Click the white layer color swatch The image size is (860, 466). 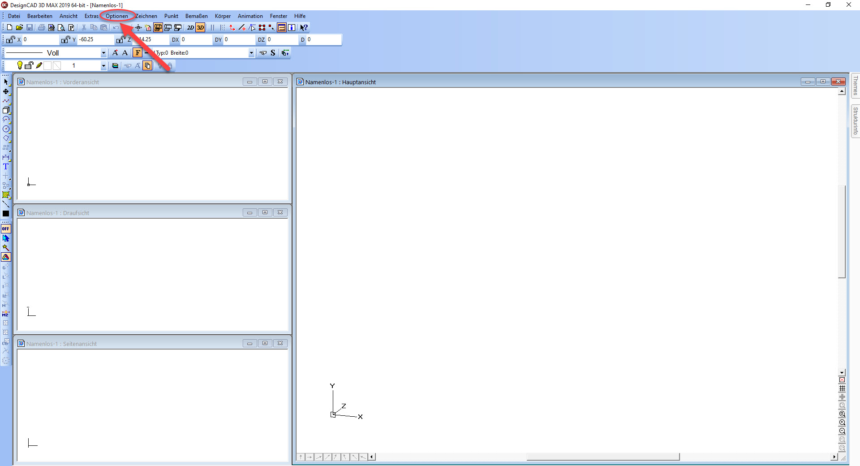pyautogui.click(x=47, y=65)
